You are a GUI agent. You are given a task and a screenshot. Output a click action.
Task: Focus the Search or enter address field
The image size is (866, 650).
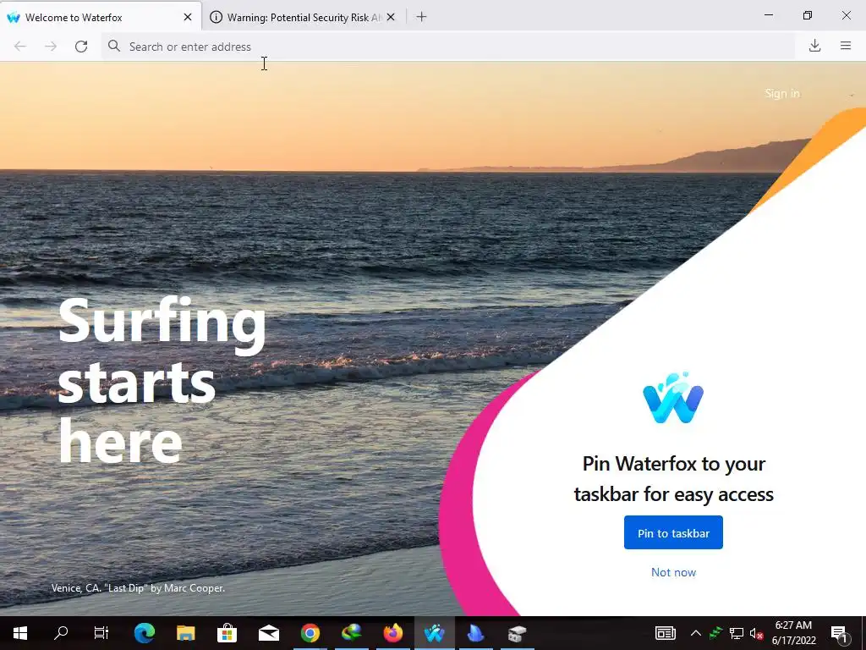tap(448, 47)
